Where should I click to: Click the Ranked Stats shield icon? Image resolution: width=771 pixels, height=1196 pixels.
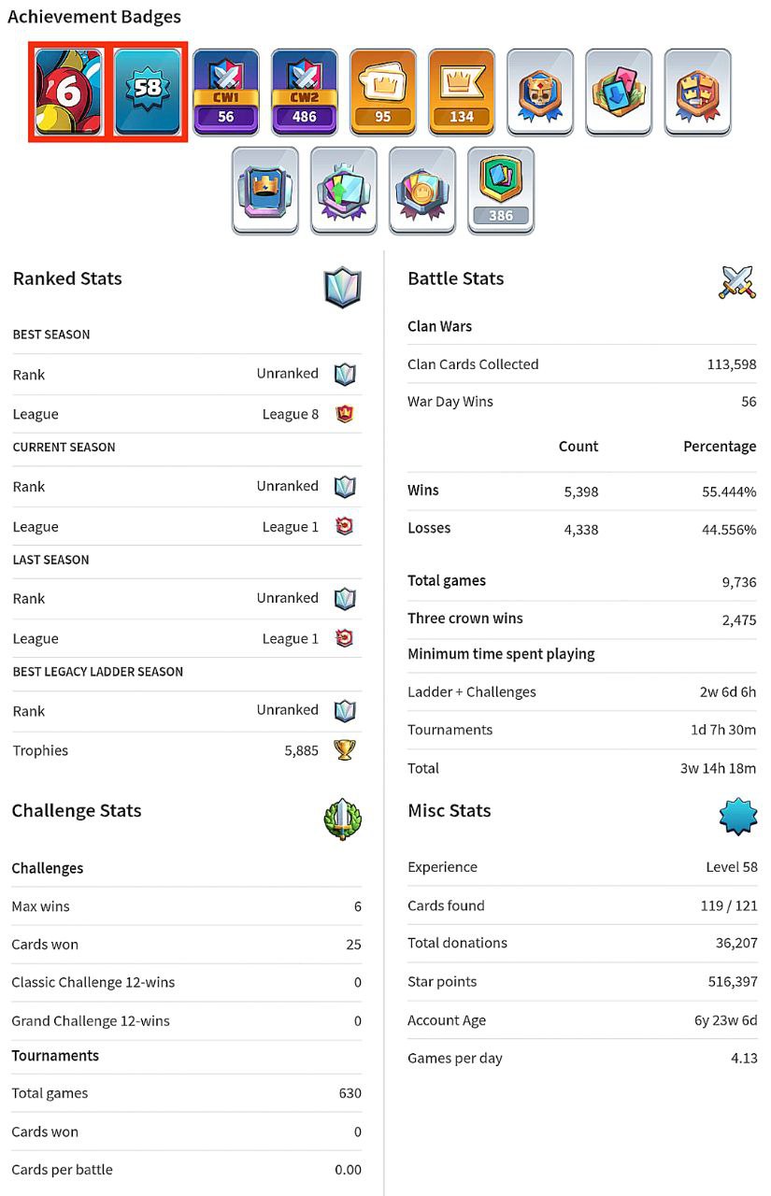(343, 287)
